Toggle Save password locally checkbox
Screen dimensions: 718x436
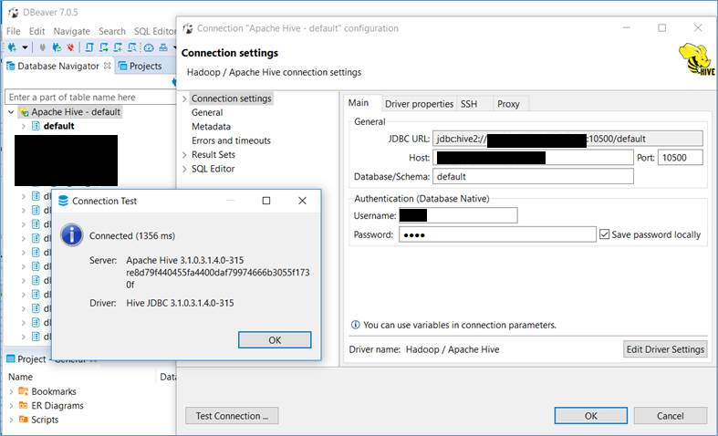tap(605, 234)
